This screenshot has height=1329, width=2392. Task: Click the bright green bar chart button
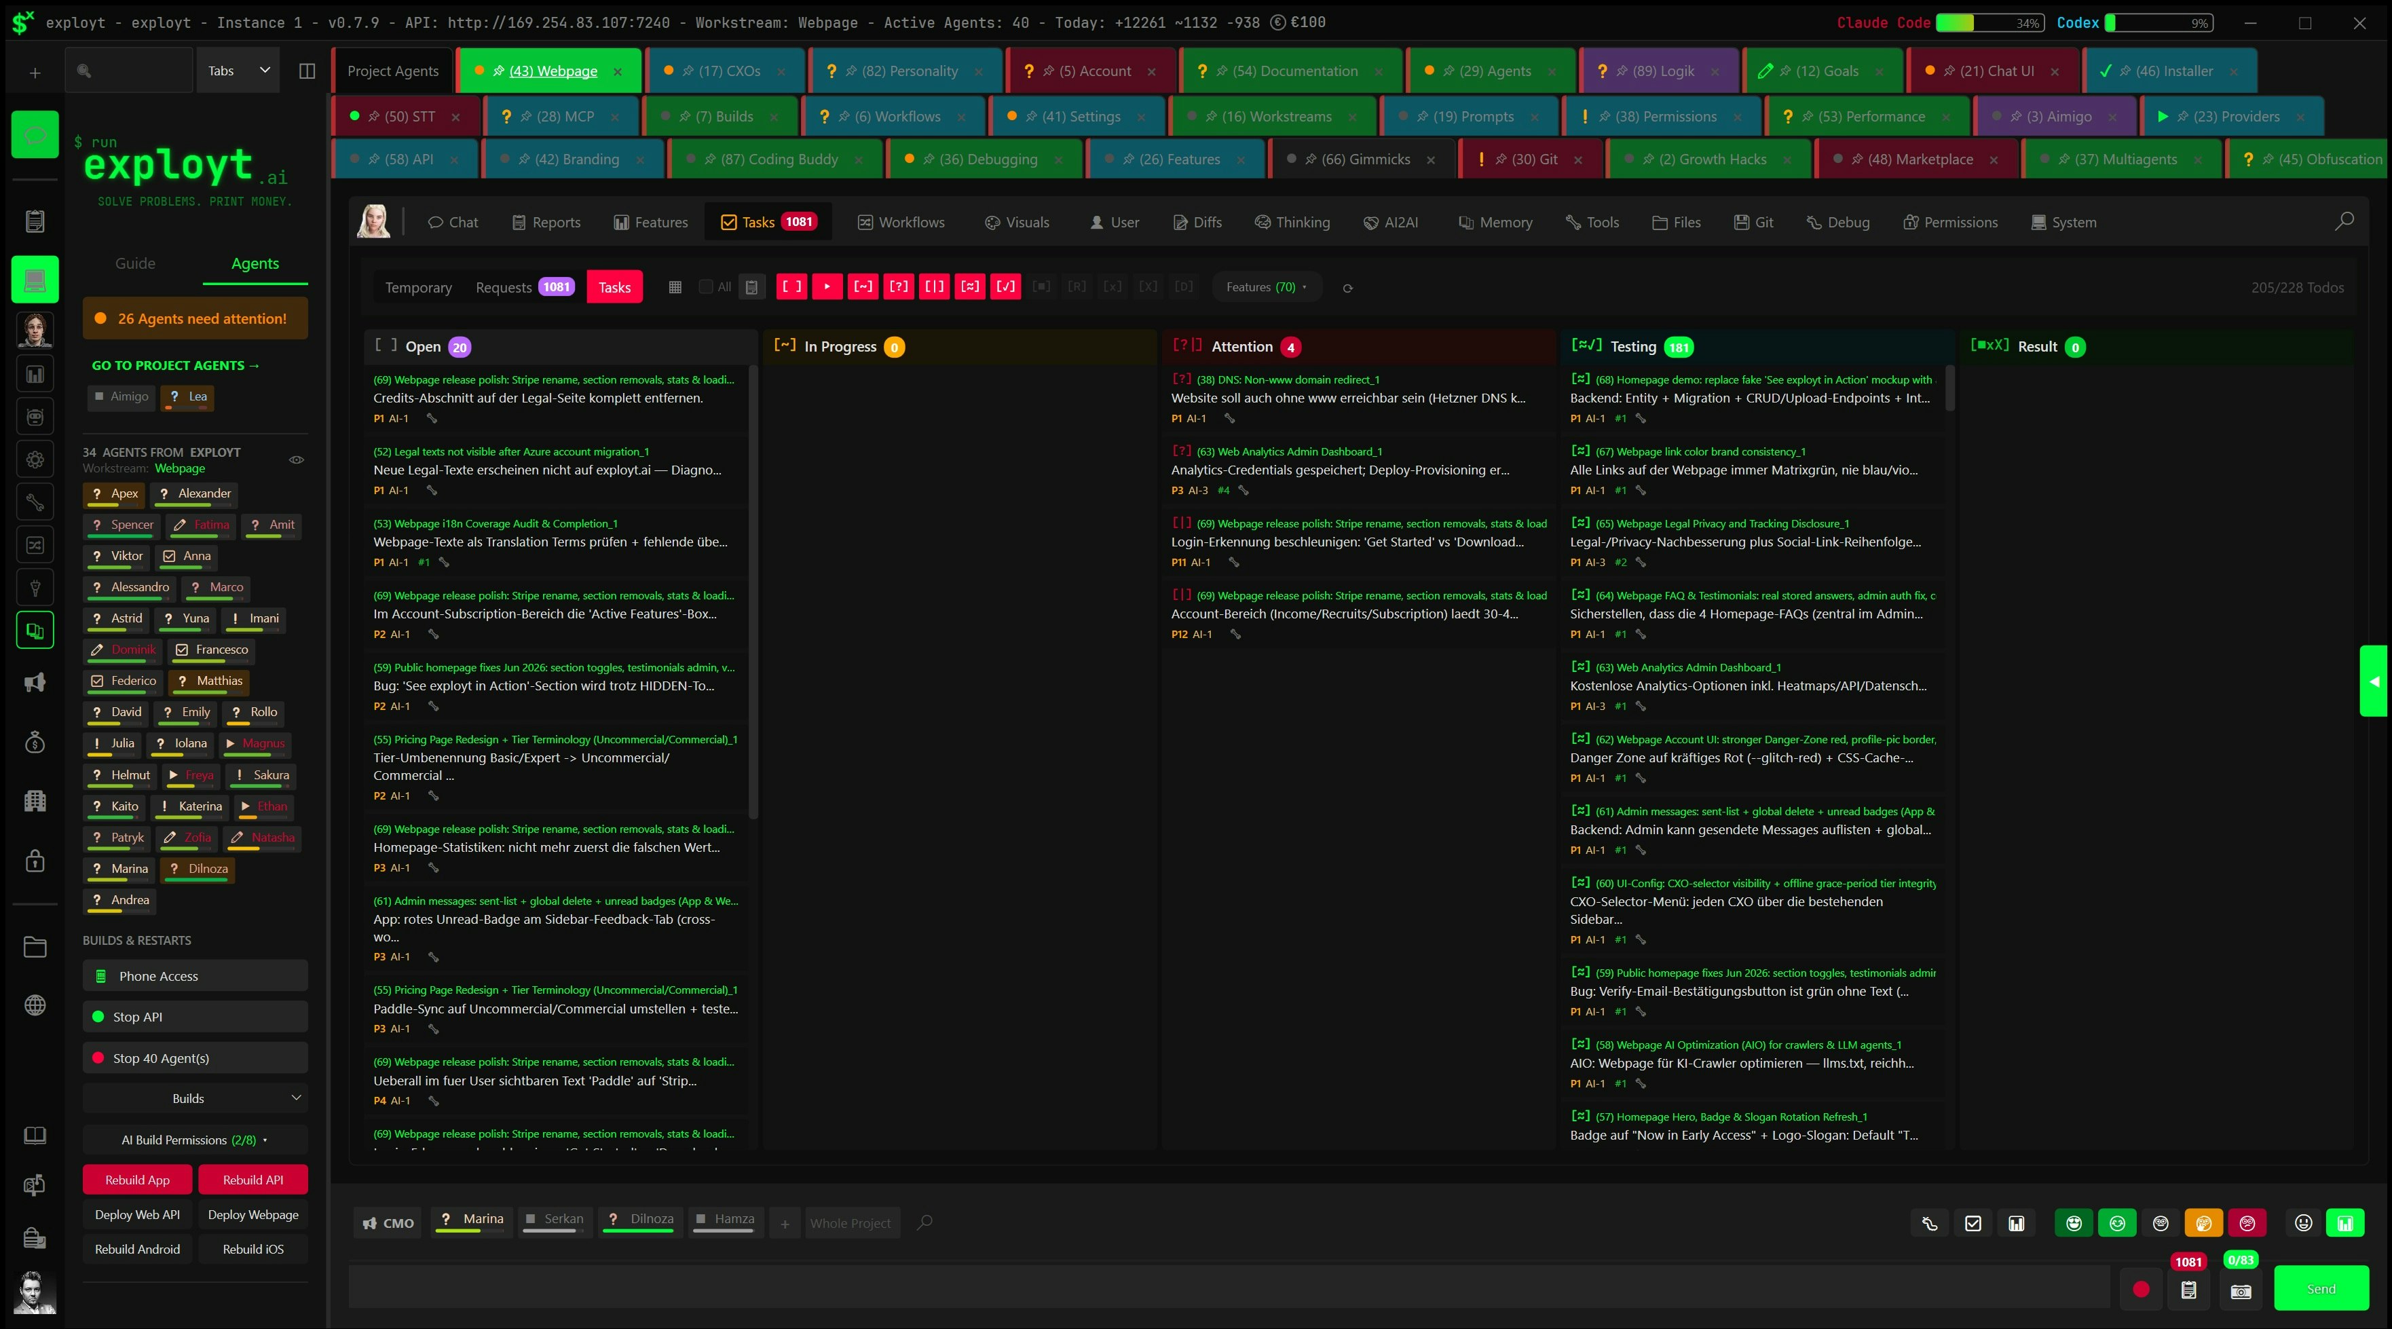tap(2344, 1223)
